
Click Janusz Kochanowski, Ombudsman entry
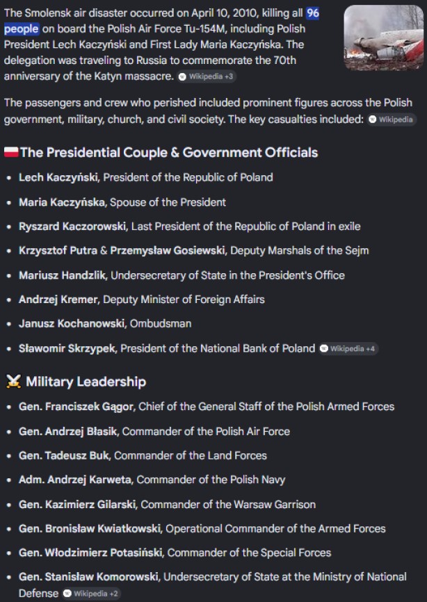105,324
